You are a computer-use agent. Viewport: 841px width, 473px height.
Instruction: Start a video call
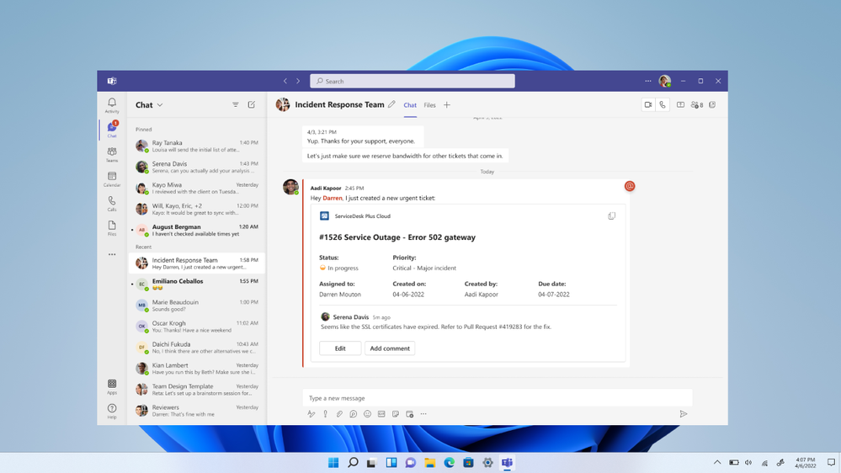click(648, 104)
